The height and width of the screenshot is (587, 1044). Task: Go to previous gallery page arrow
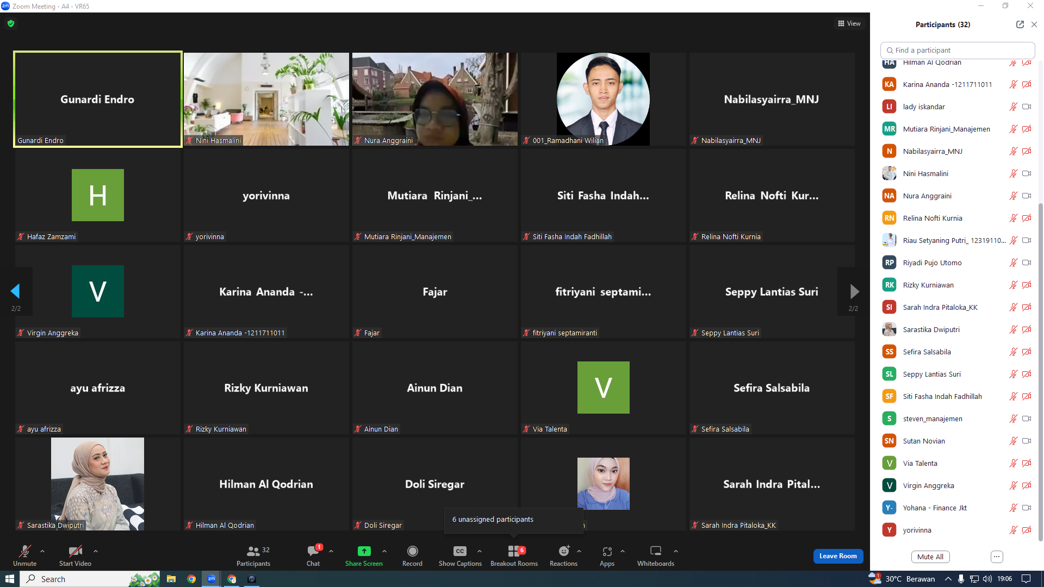pyautogui.click(x=15, y=291)
